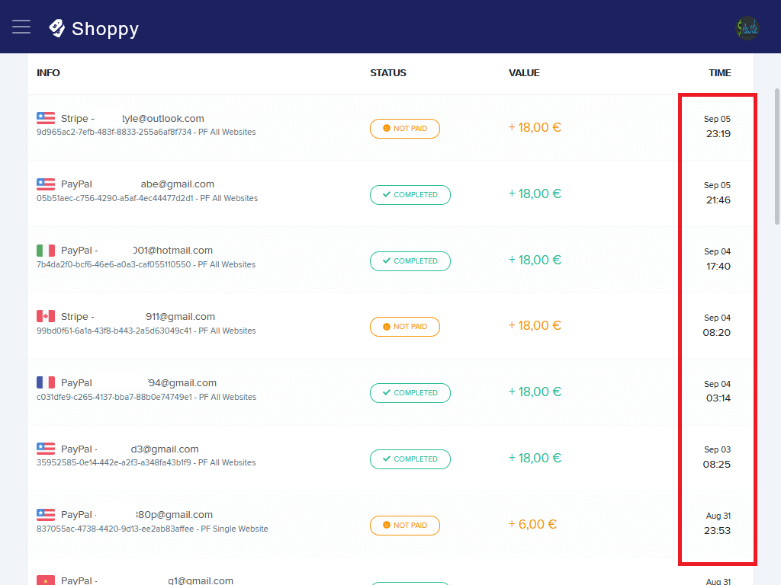Select order ID c031dfe9-c265-4137-bba7-88b0e74749e1

[114, 397]
